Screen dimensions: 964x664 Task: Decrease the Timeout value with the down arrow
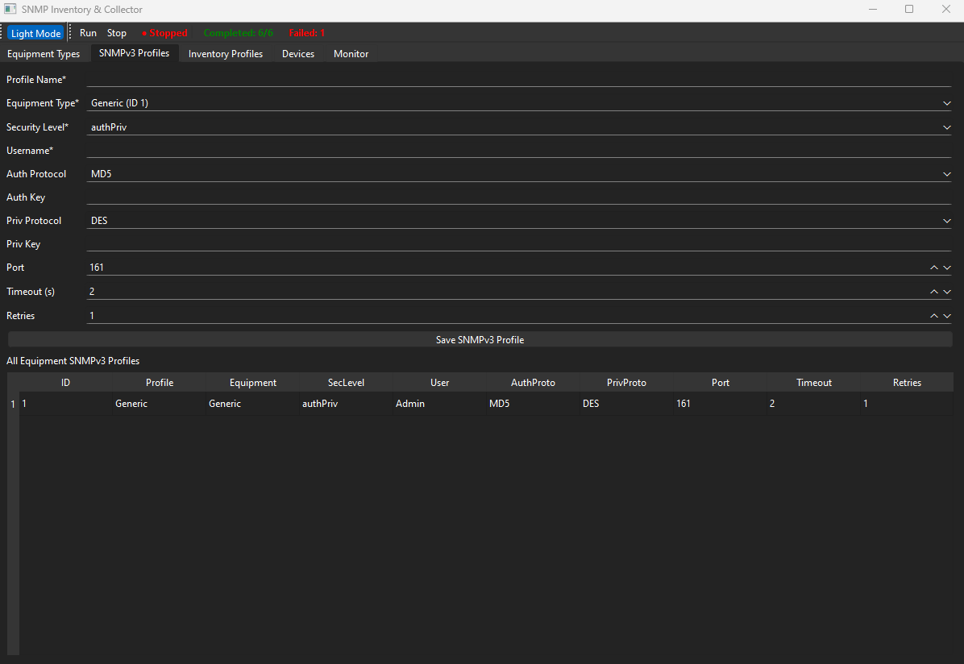(946, 293)
